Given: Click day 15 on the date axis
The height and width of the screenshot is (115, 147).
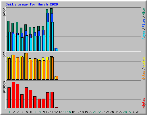Looking at the screenshot, I should (69, 112).
